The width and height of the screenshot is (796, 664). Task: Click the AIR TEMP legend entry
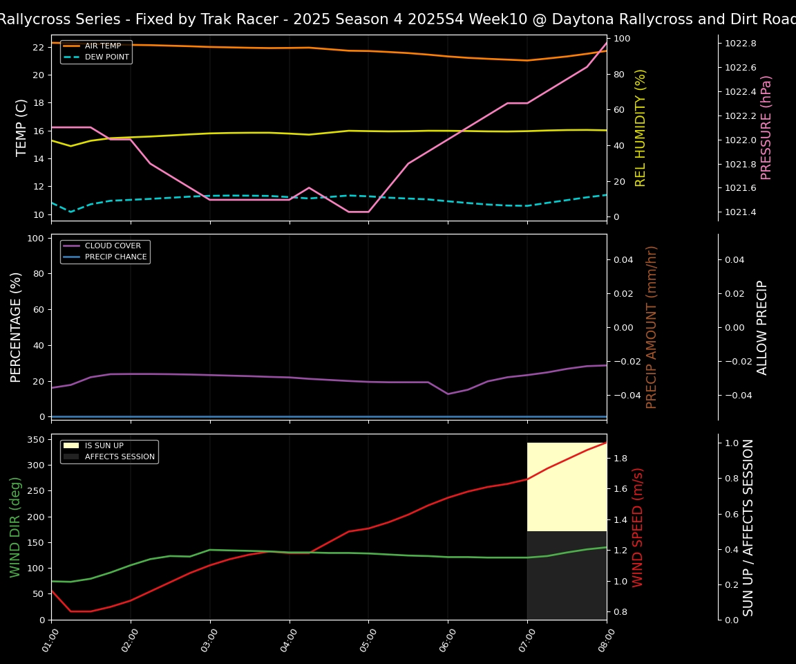(102, 46)
